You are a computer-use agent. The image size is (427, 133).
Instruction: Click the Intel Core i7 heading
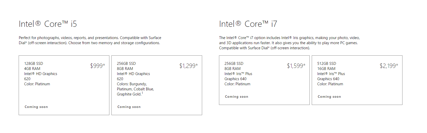[x=248, y=24]
